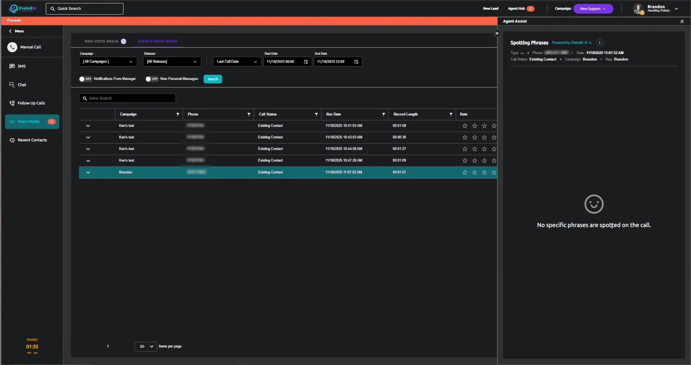Open the All Statuses dropdown
This screenshot has width=691, height=365.
[x=172, y=62]
